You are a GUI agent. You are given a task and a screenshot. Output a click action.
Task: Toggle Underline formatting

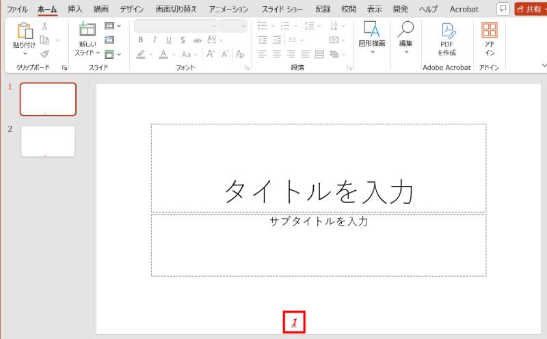[x=168, y=40]
